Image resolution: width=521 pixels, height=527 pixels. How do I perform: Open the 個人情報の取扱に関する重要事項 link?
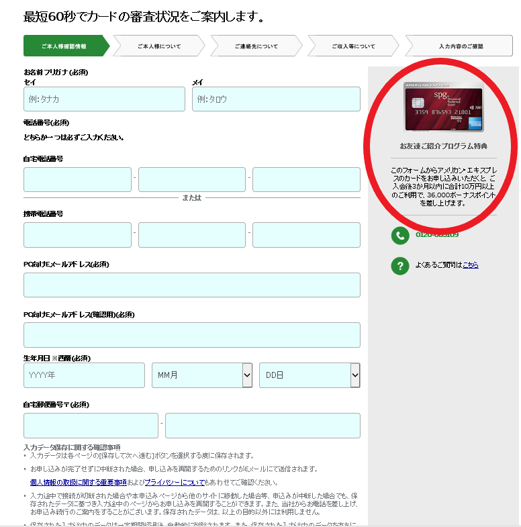(79, 483)
